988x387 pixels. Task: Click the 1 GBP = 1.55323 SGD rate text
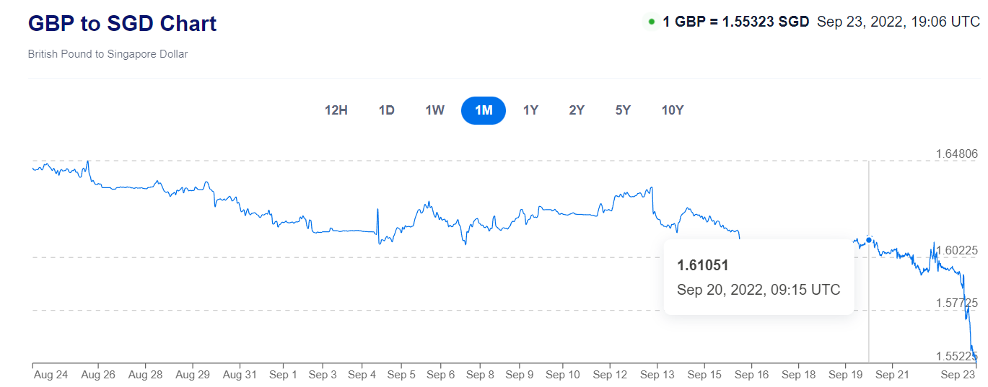click(x=736, y=22)
